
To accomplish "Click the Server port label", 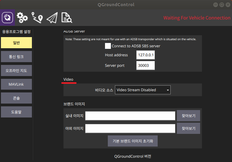I will (115, 66).
